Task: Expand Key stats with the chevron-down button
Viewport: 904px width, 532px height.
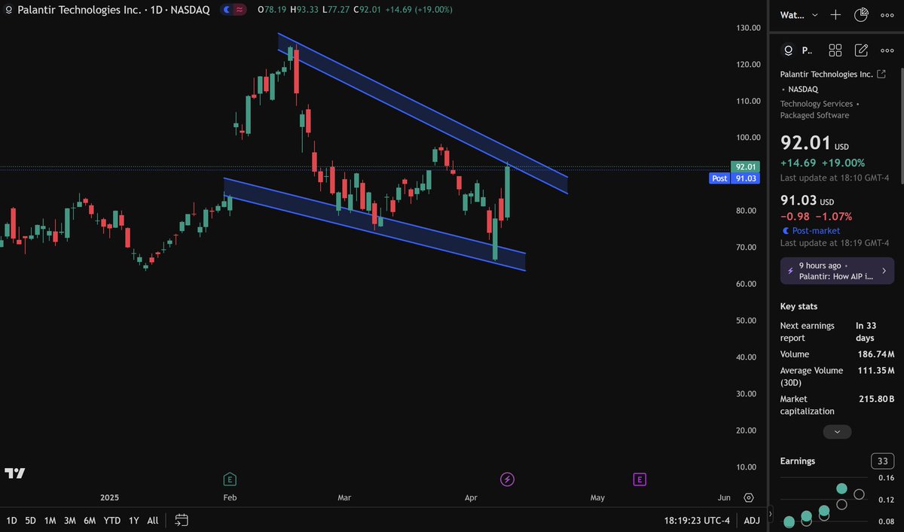Action: 837,432
